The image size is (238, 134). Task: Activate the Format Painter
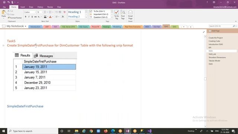(15, 18)
